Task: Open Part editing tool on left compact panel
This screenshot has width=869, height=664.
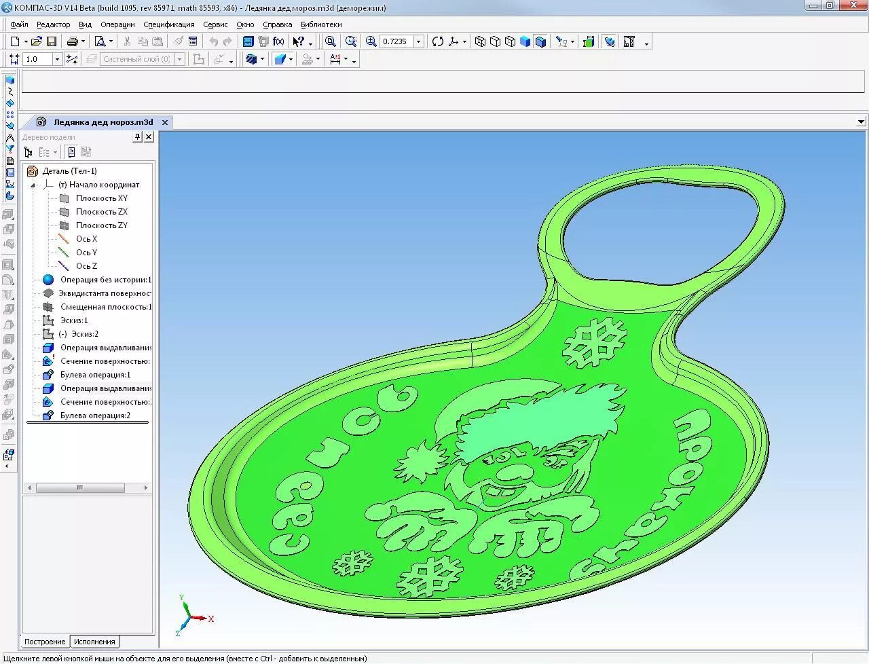Action: 10,80
